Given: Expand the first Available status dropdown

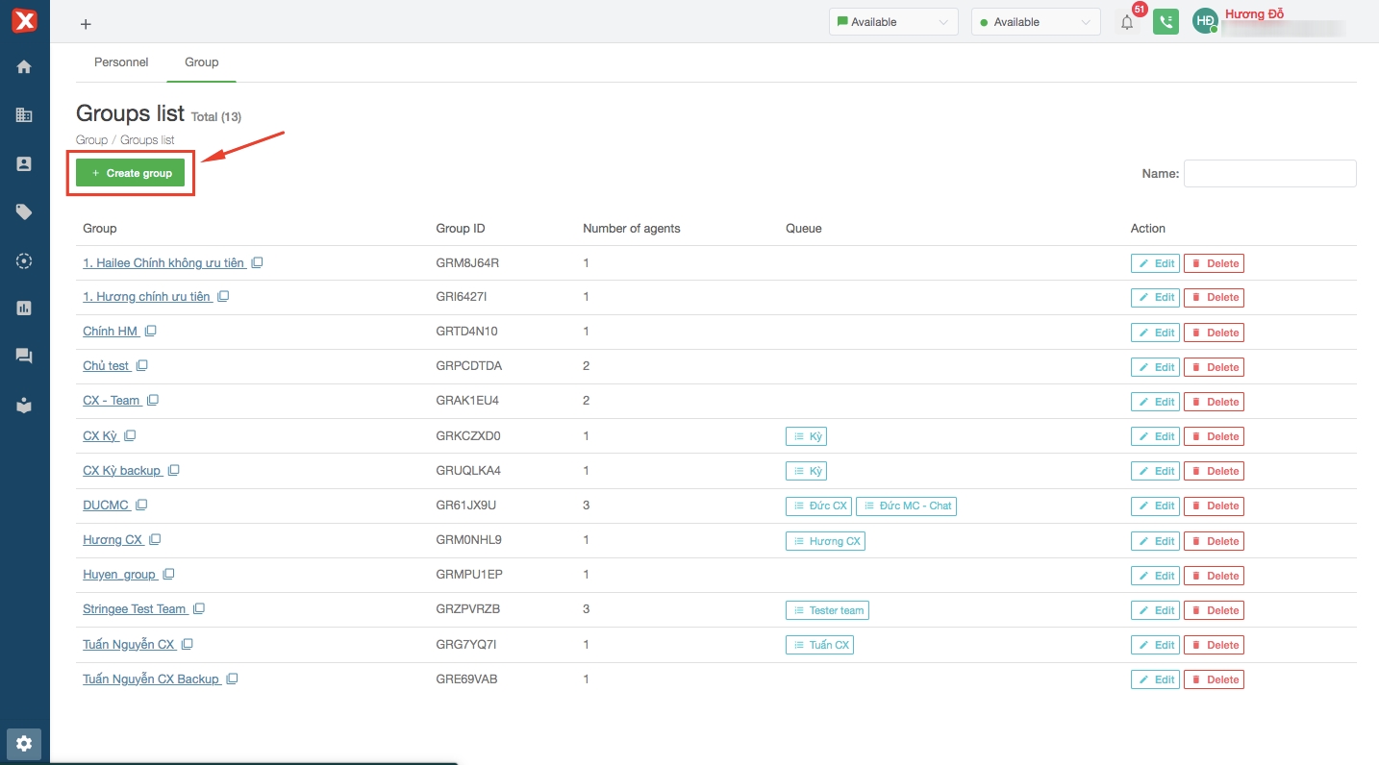Looking at the screenshot, I should 892,22.
